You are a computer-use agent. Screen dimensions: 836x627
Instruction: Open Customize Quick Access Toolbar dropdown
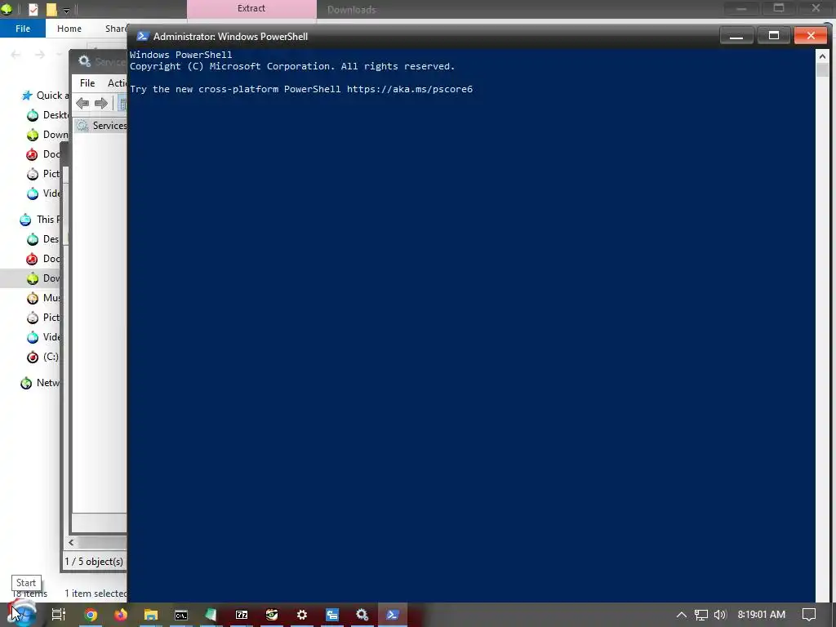pos(67,10)
